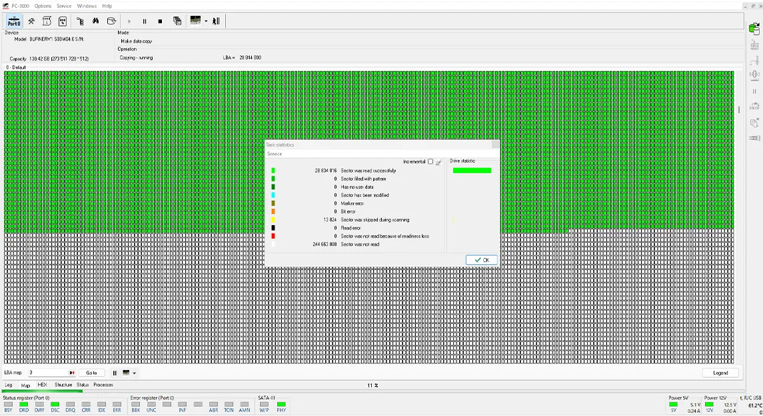Open the Options menu
The width and height of the screenshot is (763, 416).
pyautogui.click(x=43, y=6)
